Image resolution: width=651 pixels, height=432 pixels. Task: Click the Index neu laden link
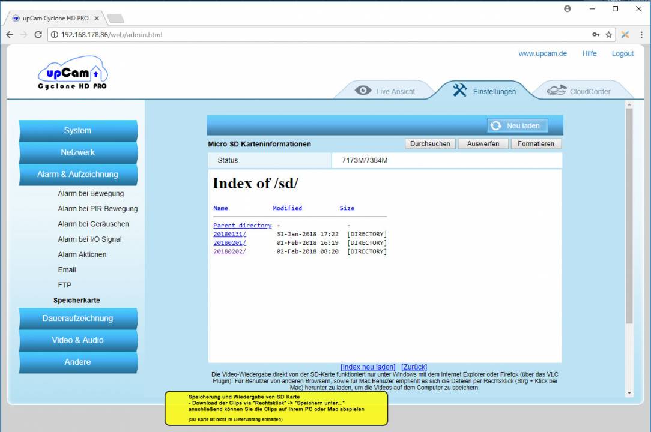[x=368, y=367]
